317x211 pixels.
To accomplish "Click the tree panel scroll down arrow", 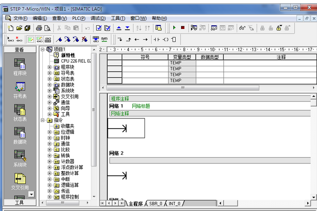I will 94,197.
